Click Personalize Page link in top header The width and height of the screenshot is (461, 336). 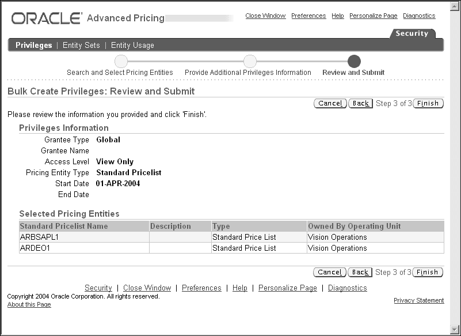[373, 16]
